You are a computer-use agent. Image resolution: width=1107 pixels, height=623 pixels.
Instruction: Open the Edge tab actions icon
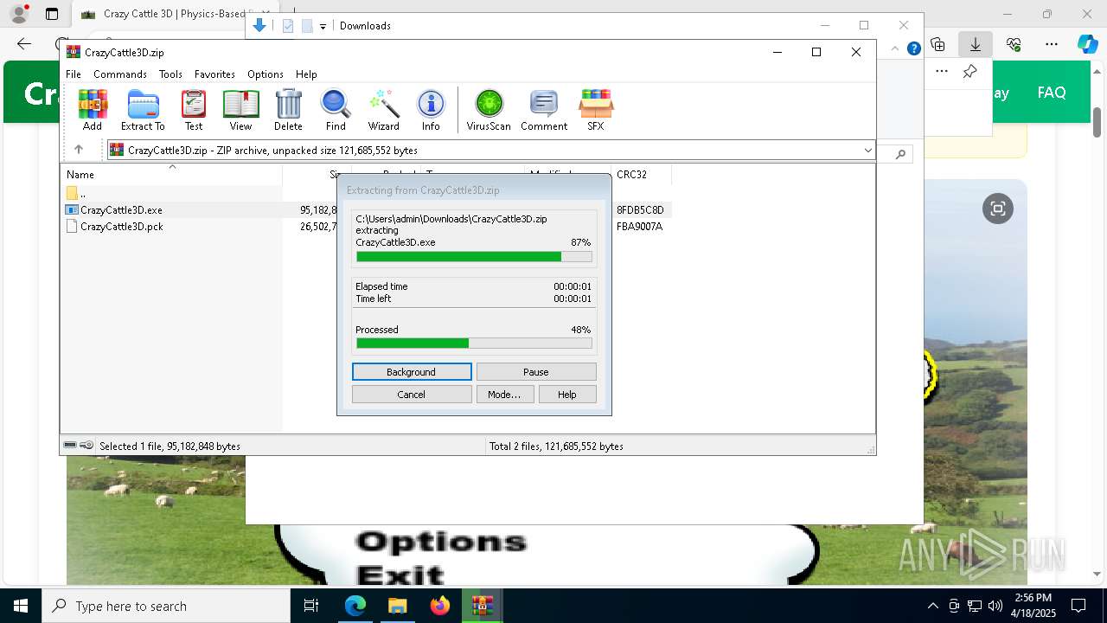tap(52, 14)
